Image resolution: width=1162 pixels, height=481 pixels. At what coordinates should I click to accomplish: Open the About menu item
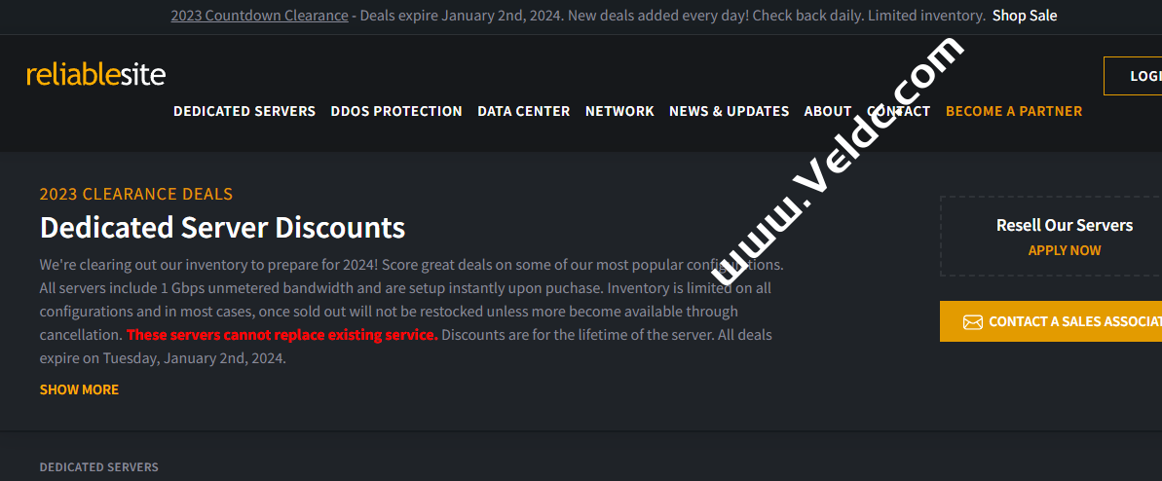pos(828,111)
